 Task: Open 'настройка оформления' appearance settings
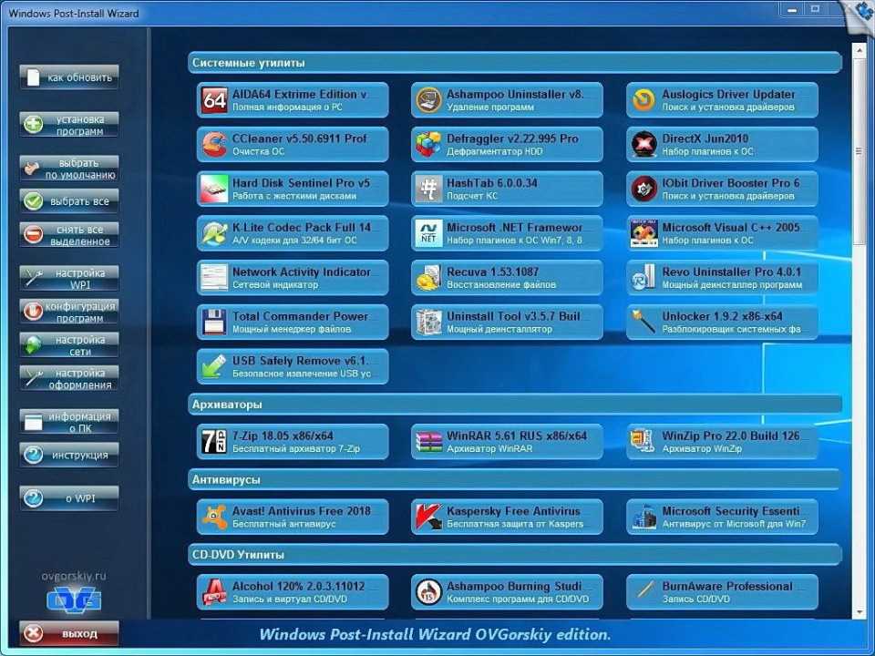click(69, 378)
